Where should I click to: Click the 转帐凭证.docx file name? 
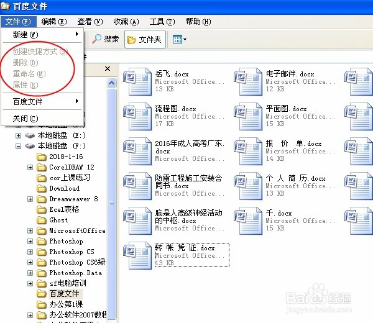point(185,248)
